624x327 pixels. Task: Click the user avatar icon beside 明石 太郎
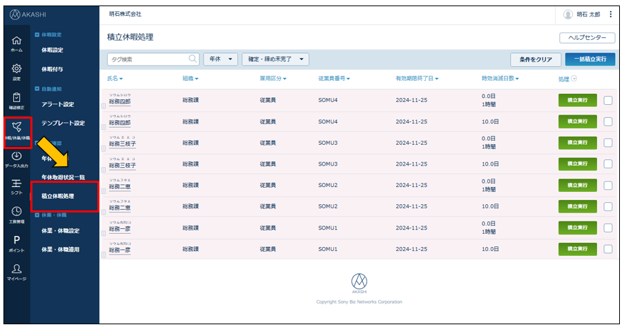(x=568, y=14)
